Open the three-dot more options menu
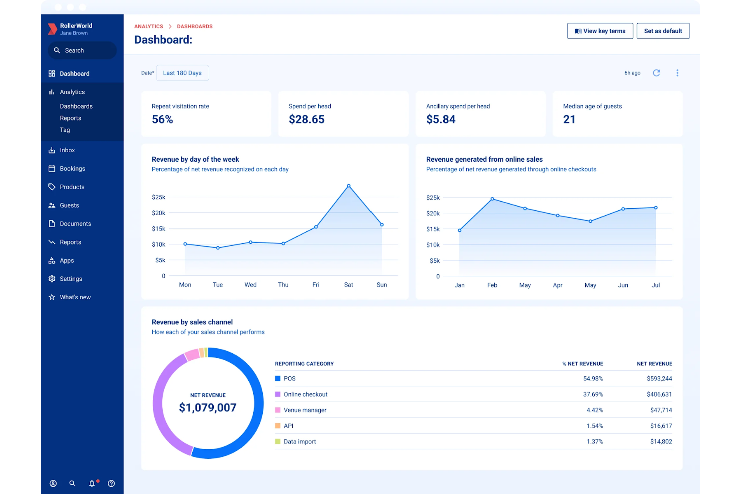The height and width of the screenshot is (494, 741). (677, 73)
